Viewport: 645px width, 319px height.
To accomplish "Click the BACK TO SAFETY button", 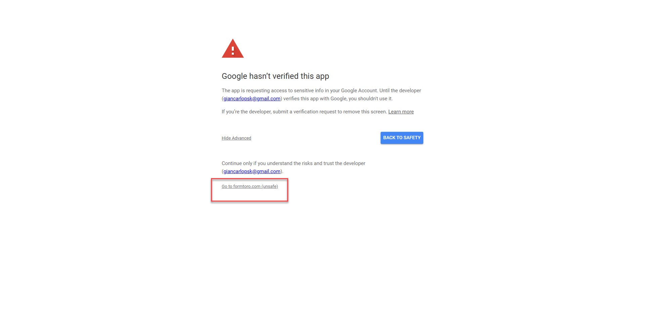I will coord(402,138).
